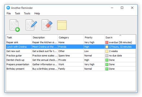Click the Add new task icon
This screenshot has width=142, height=97.
(15, 26)
